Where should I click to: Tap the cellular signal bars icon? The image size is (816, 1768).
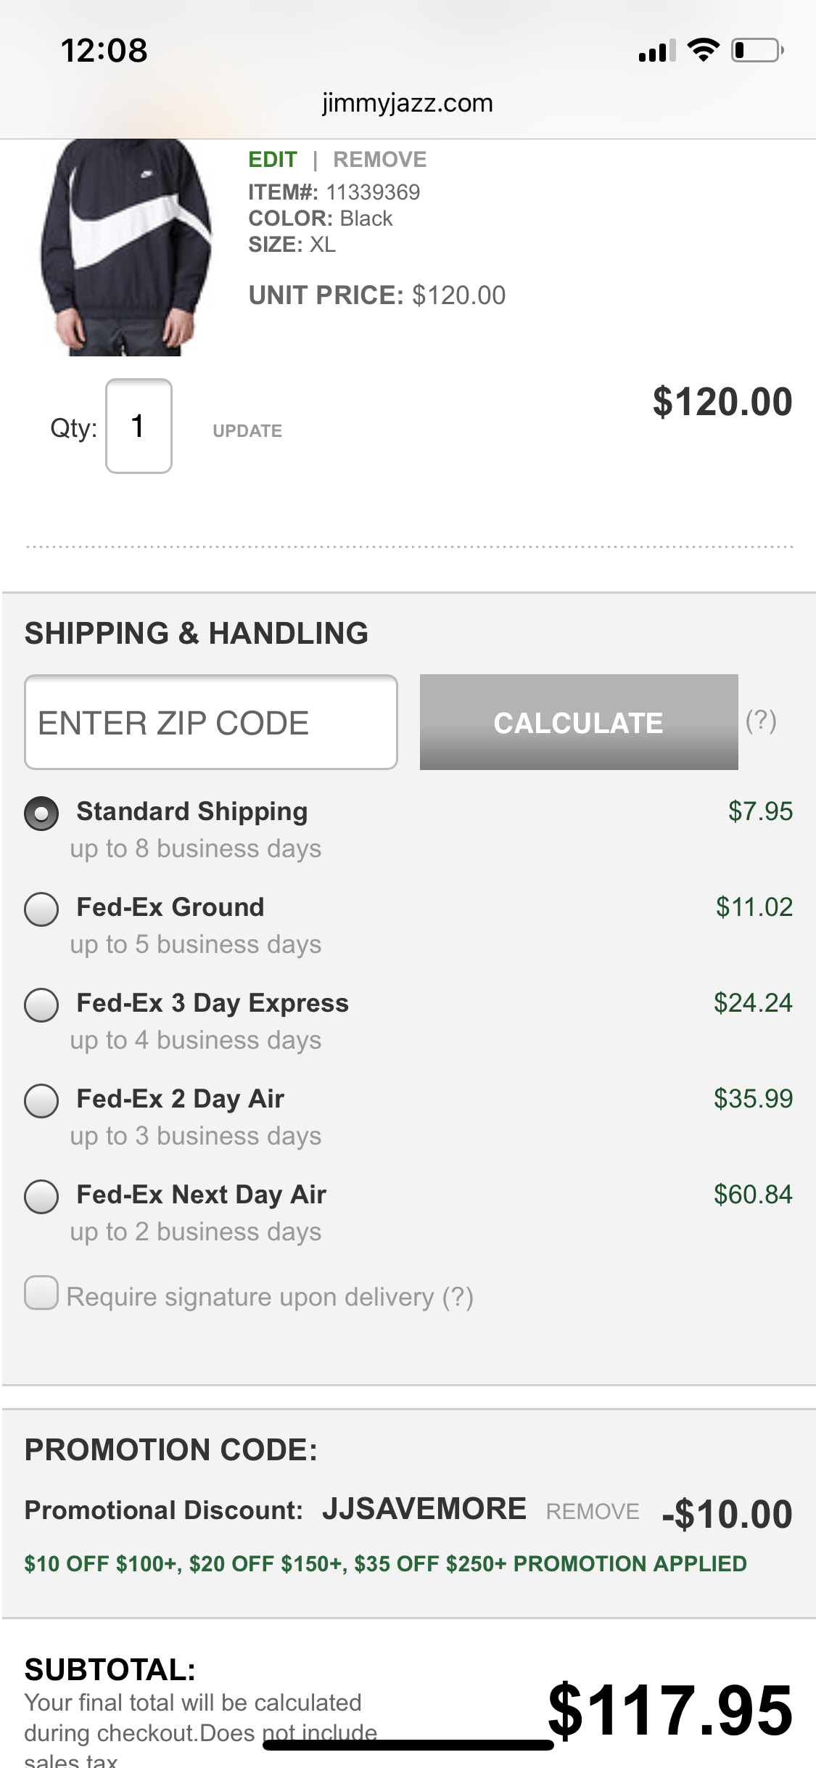click(x=656, y=51)
